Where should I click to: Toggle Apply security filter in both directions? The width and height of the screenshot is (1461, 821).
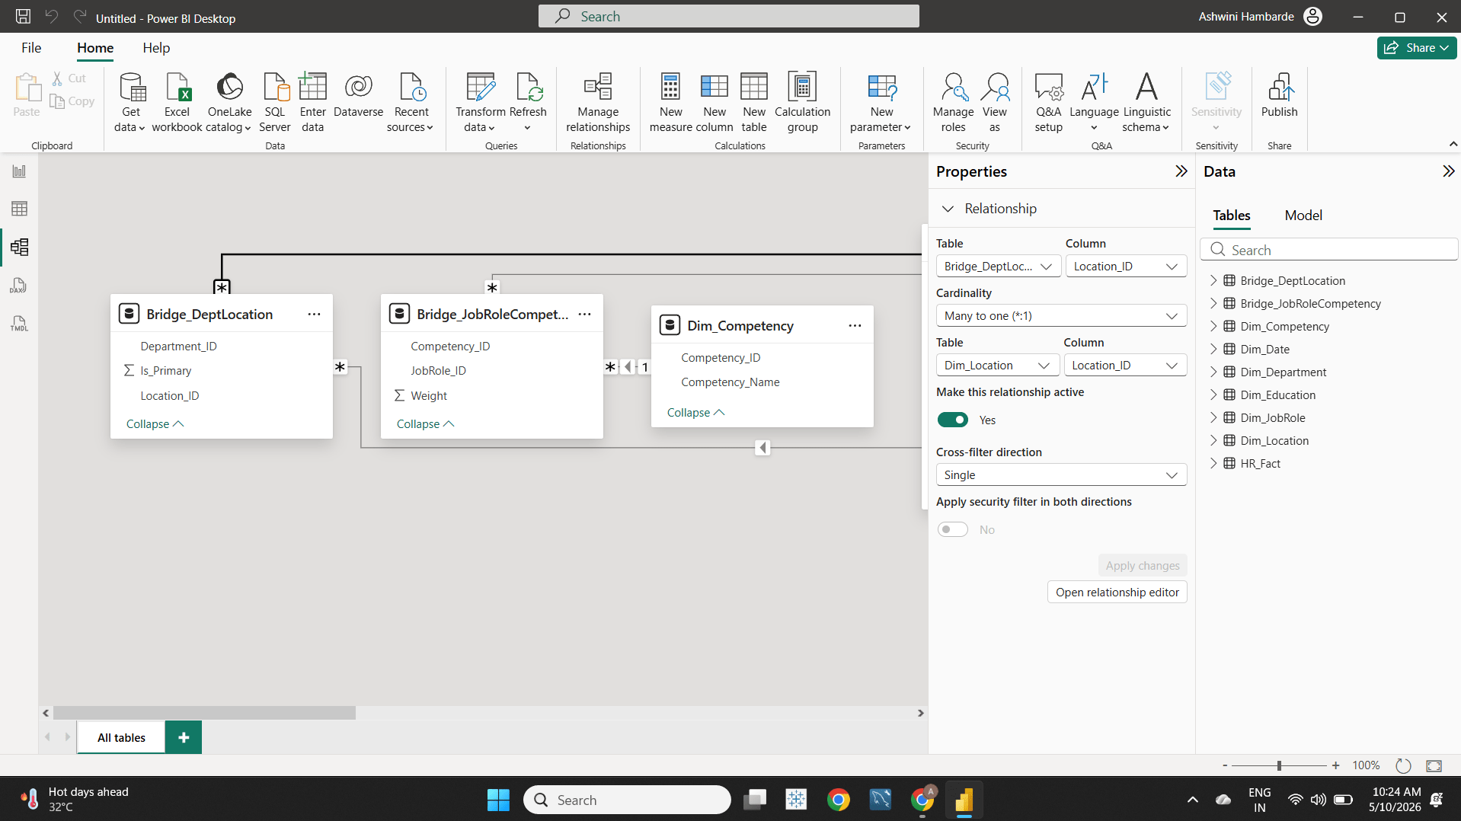tap(952, 529)
